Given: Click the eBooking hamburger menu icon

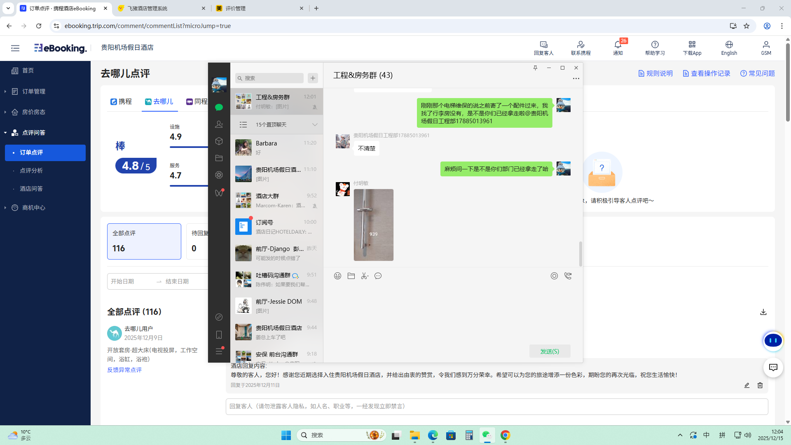Looking at the screenshot, I should (15, 48).
